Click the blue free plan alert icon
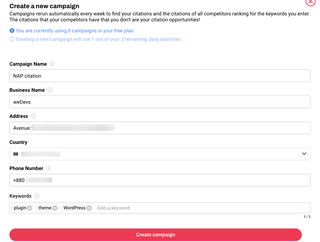This screenshot has height=242, width=320. point(12,30)
